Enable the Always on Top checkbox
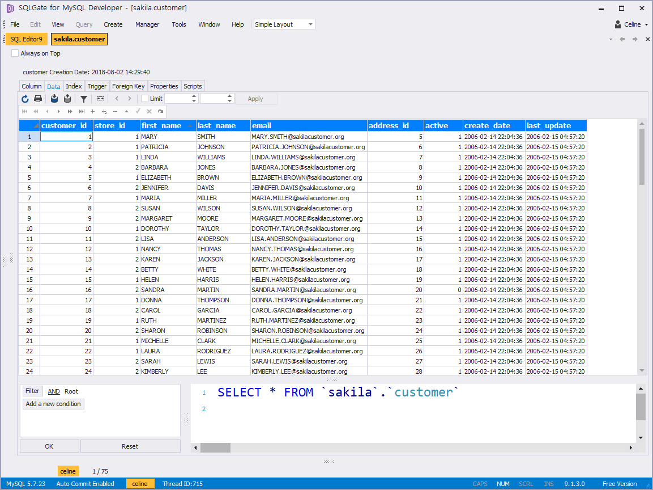This screenshot has height=490, width=653. (x=15, y=53)
